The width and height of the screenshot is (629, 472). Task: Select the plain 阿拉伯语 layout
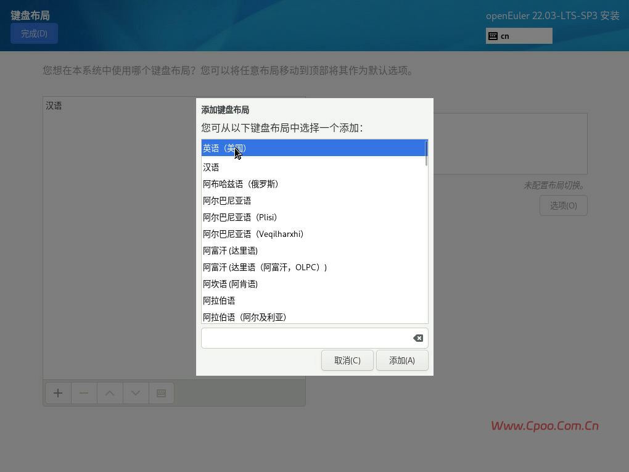(314, 300)
